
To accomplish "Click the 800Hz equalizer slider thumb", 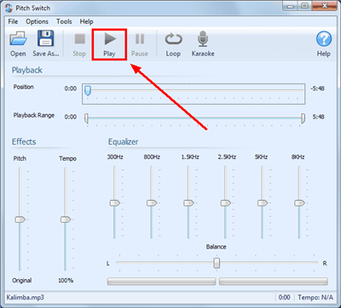I will (152, 203).
